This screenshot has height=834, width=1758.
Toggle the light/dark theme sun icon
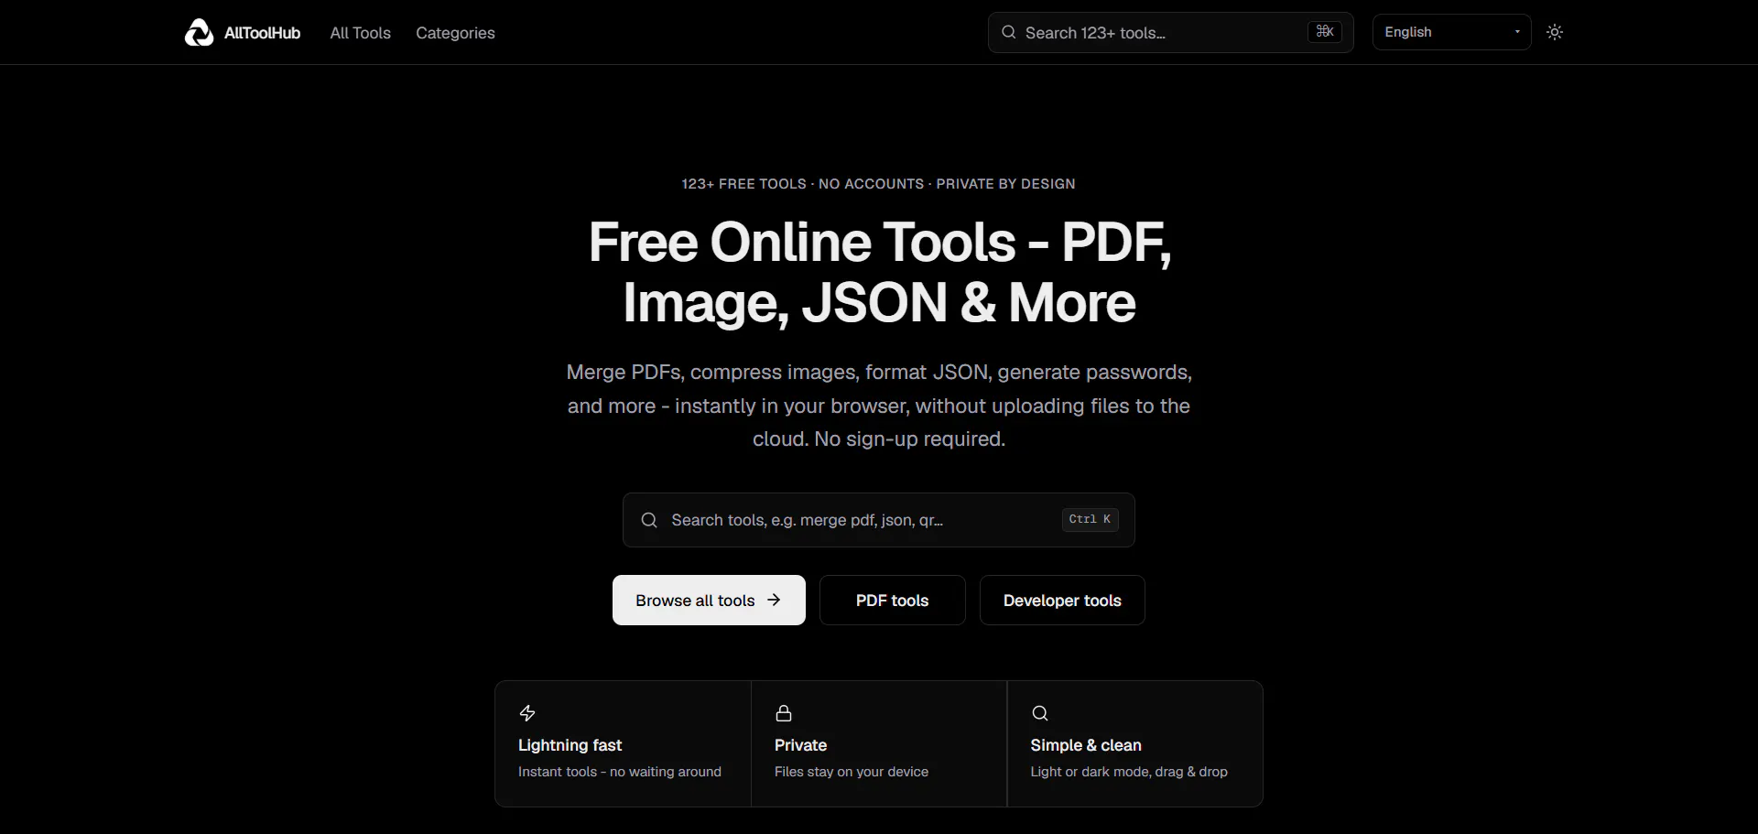1555,32
